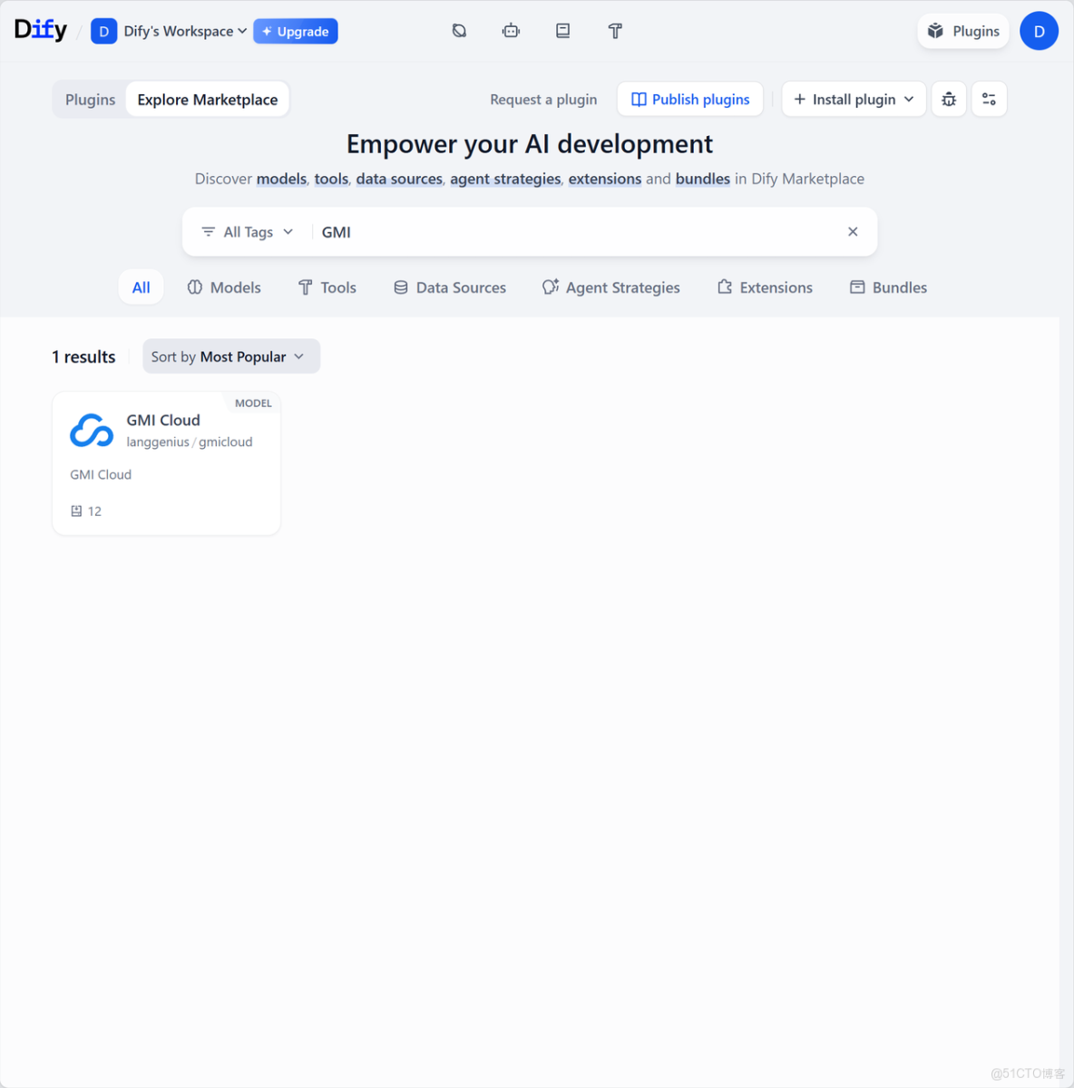Image resolution: width=1074 pixels, height=1088 pixels.
Task: Open the Request a plugin link
Action: point(543,100)
